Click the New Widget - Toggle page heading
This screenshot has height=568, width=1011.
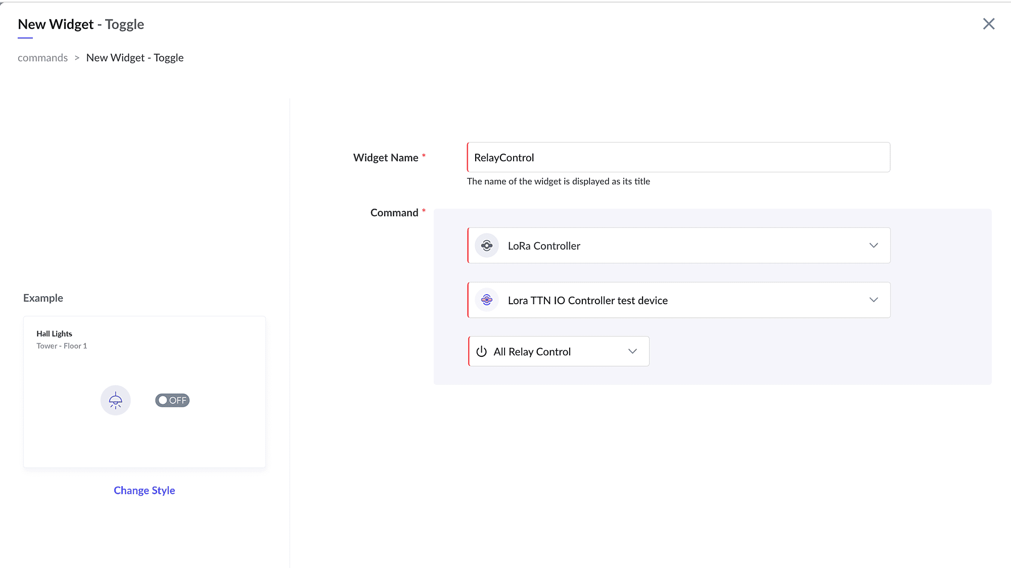(x=81, y=24)
